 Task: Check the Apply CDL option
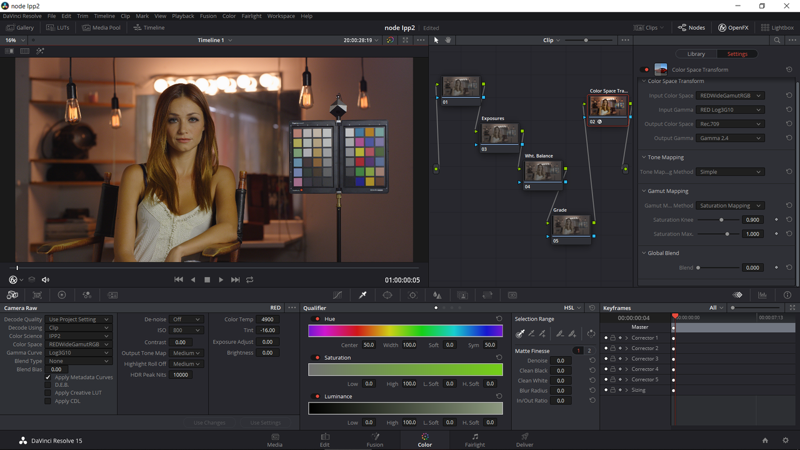coord(47,401)
